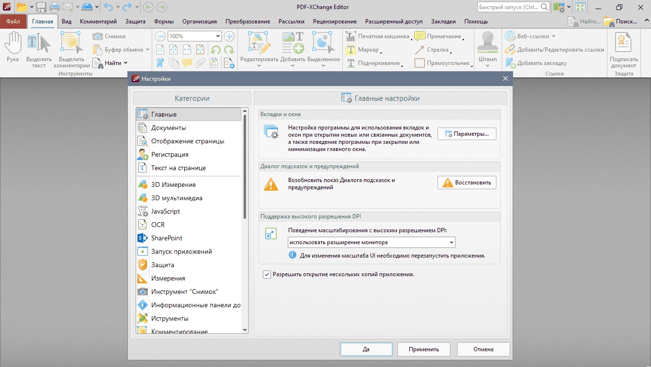Activate the Выделить текст tool
The image size is (651, 367).
tap(39, 50)
